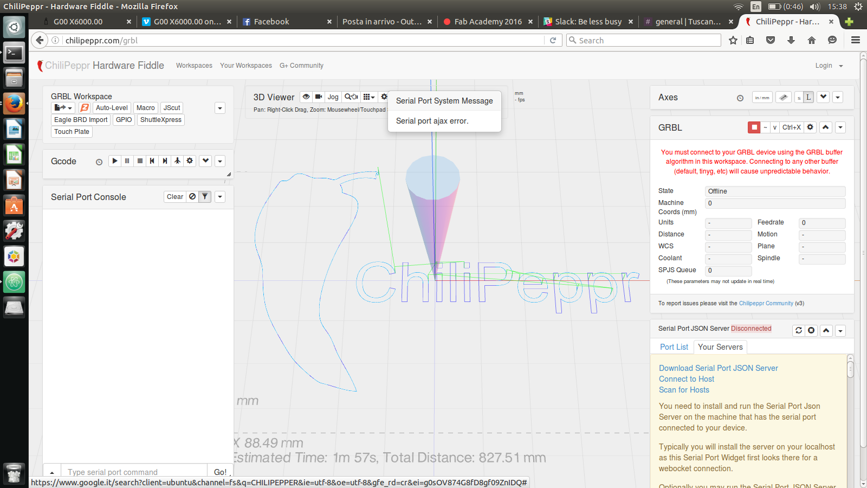The image size is (867, 488).
Task: Click the camera icon in 3D Viewer
Action: [319, 97]
